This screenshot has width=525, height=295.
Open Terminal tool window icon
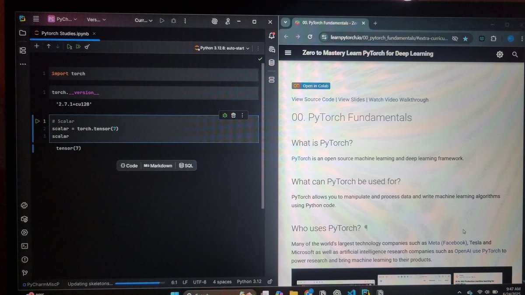(x=24, y=246)
